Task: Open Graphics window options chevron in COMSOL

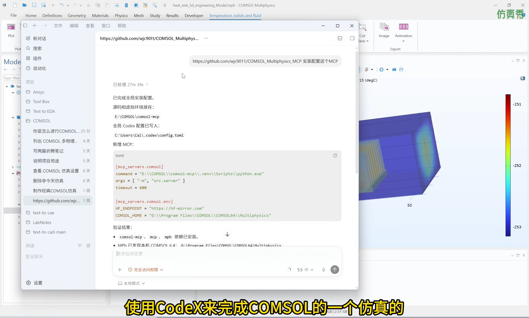Action: pos(512,61)
